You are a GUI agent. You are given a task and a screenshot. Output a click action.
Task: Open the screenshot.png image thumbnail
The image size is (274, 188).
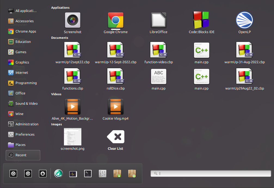coord(73,139)
